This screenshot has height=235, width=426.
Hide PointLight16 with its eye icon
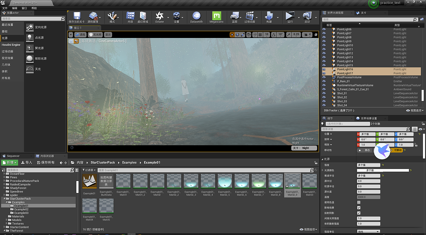click(324, 69)
